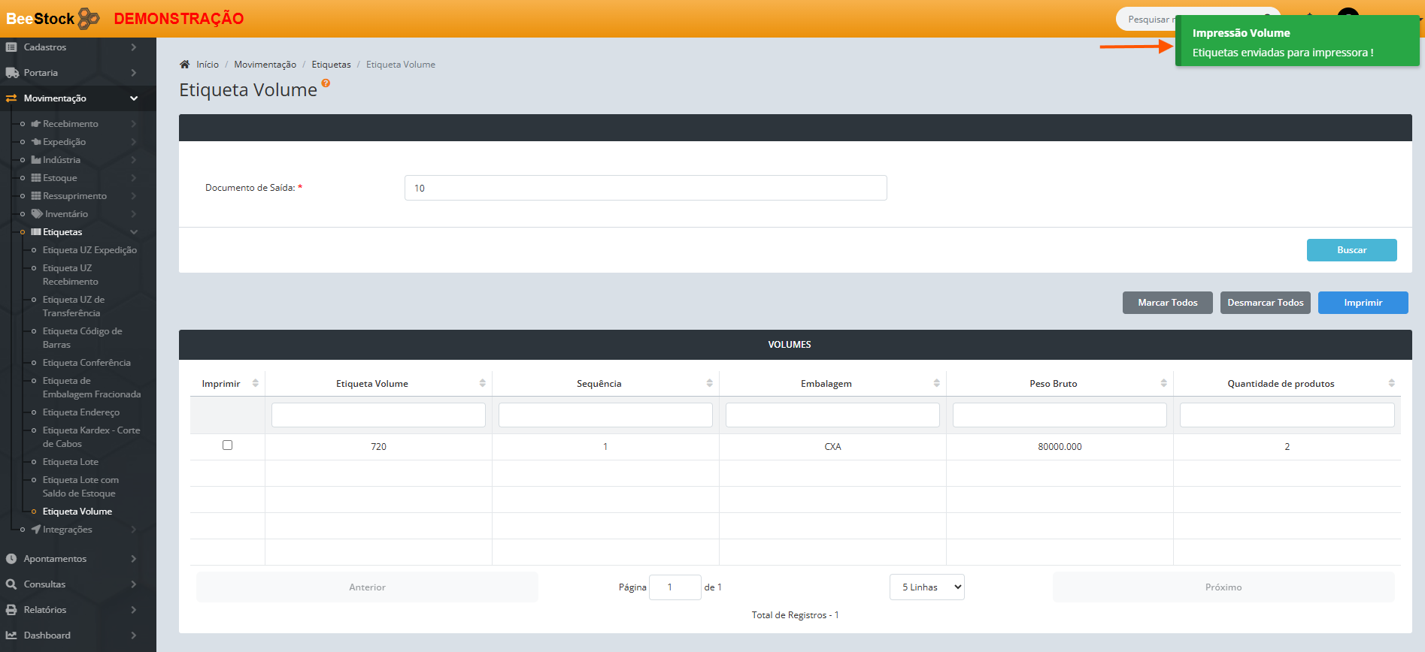Viewport: 1425px width, 652px height.
Task: Click the Portaria truck icon in sidebar
Action: [12, 73]
